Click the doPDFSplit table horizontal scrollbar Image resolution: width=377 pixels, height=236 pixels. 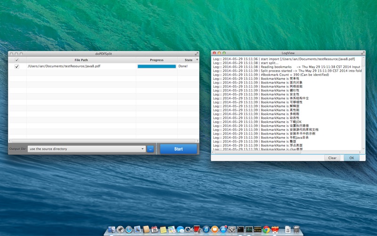coord(104,141)
